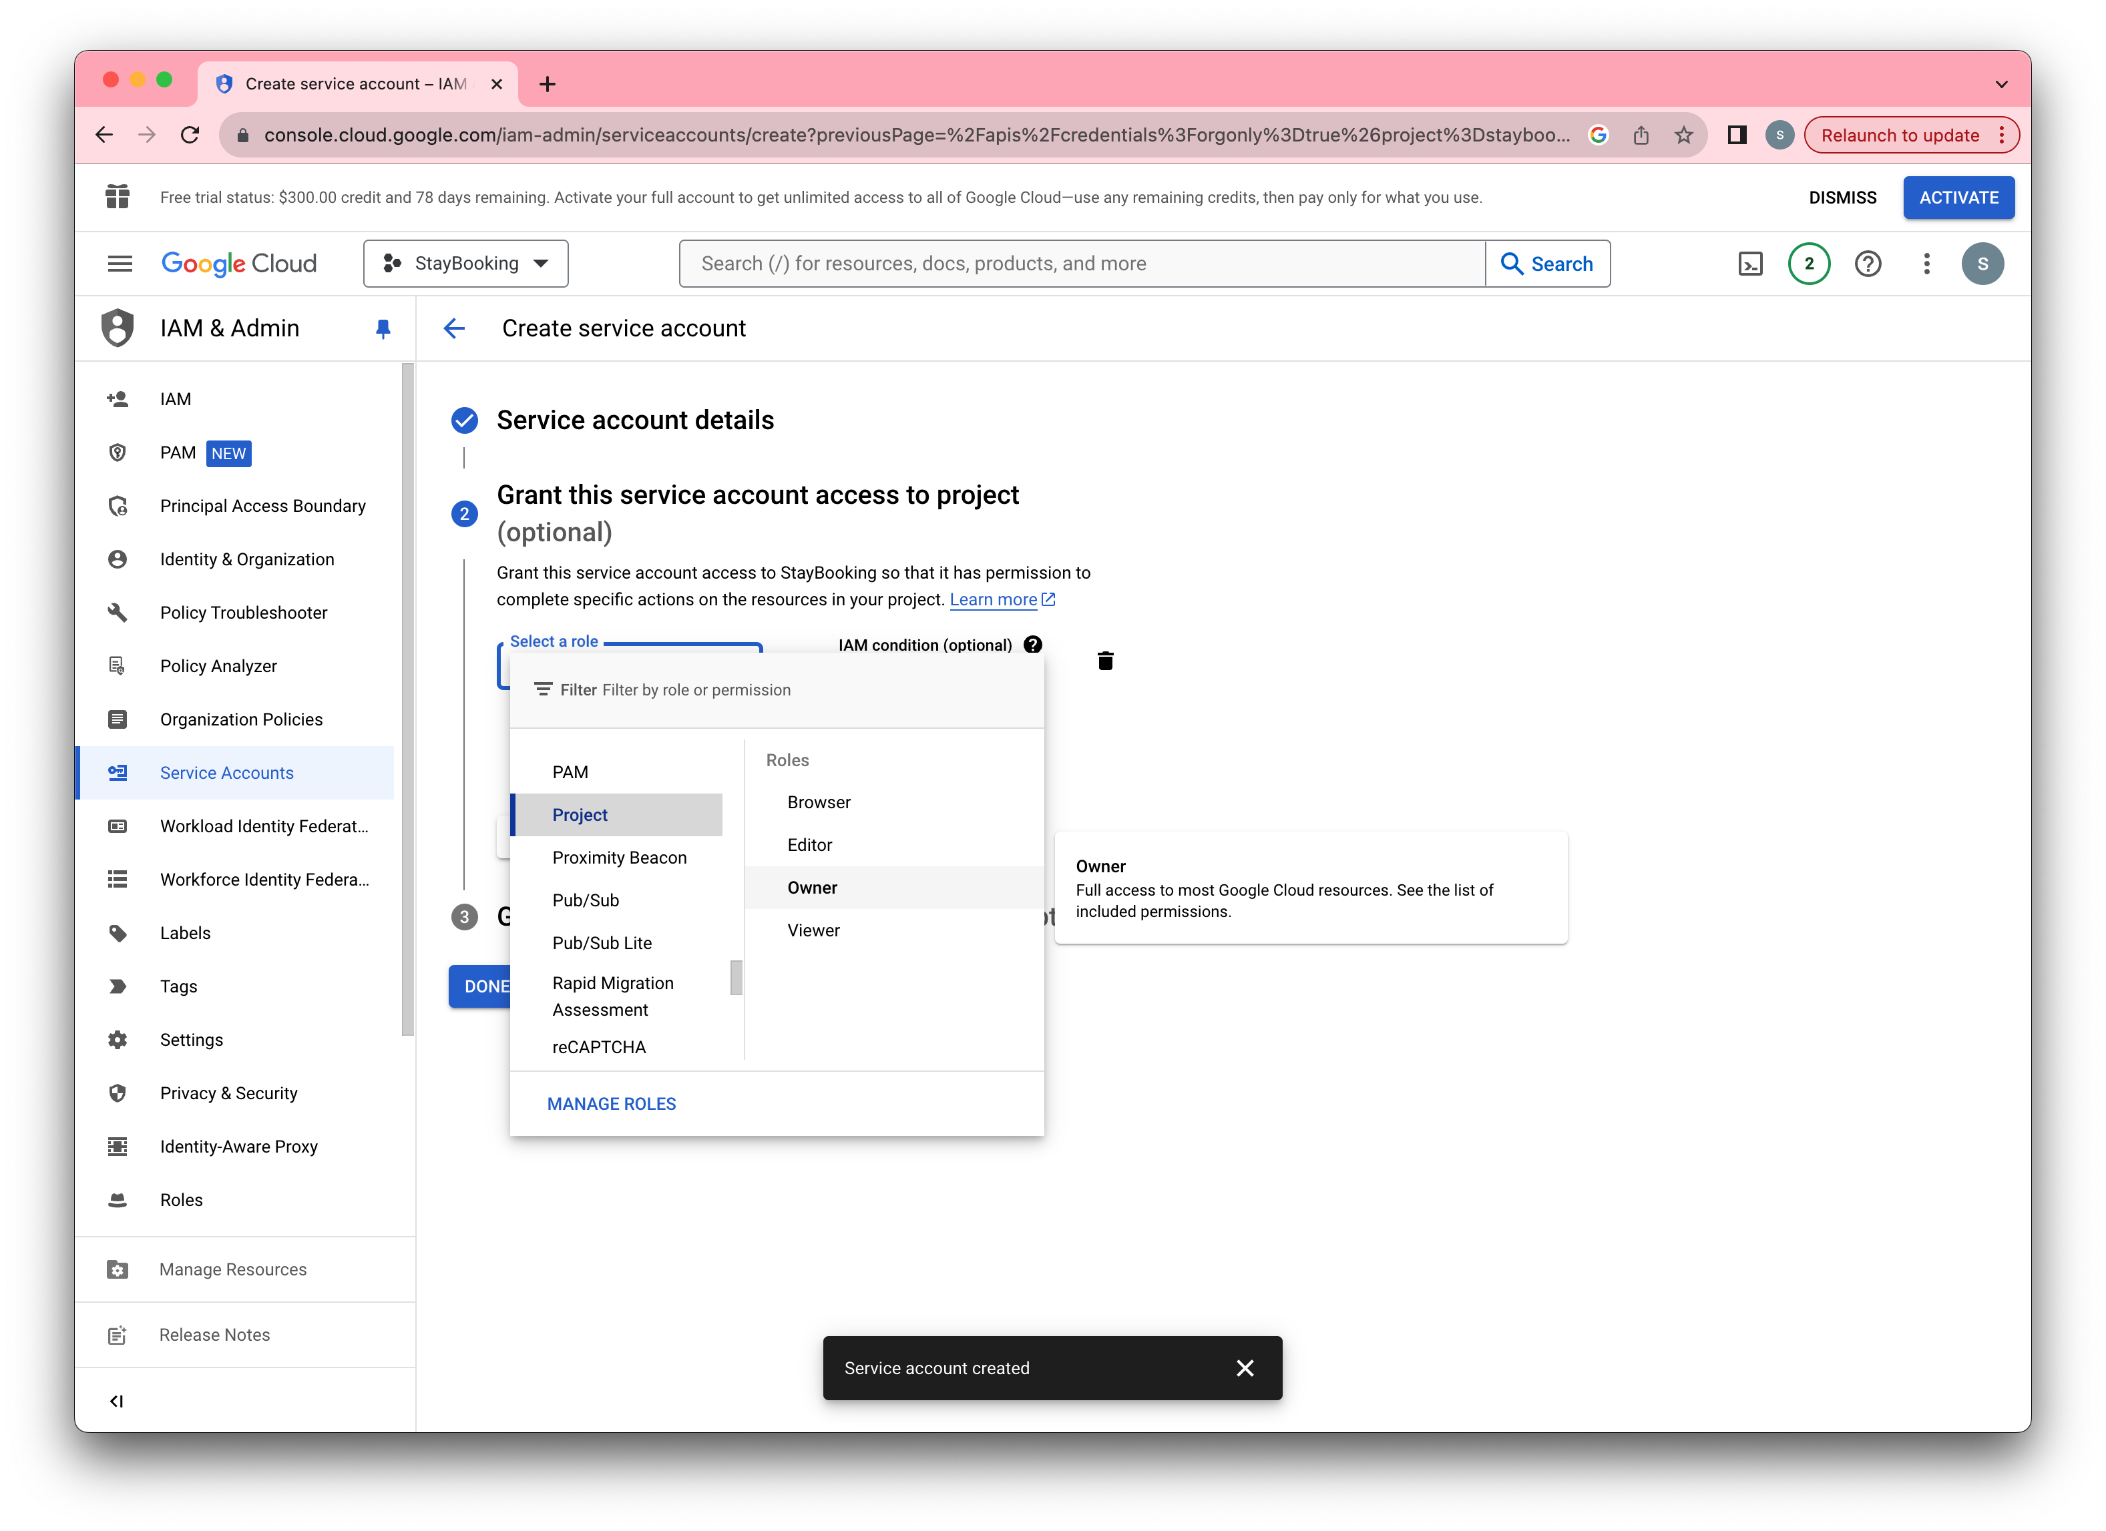The height and width of the screenshot is (1531, 2106).
Task: Click the delete trash icon for role
Action: [1105, 660]
